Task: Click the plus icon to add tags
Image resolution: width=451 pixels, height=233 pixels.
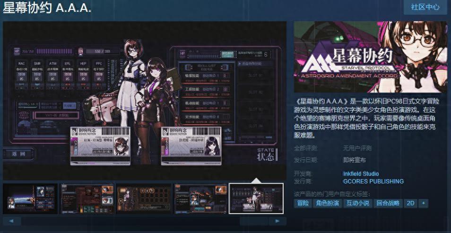Action: [x=423, y=203]
